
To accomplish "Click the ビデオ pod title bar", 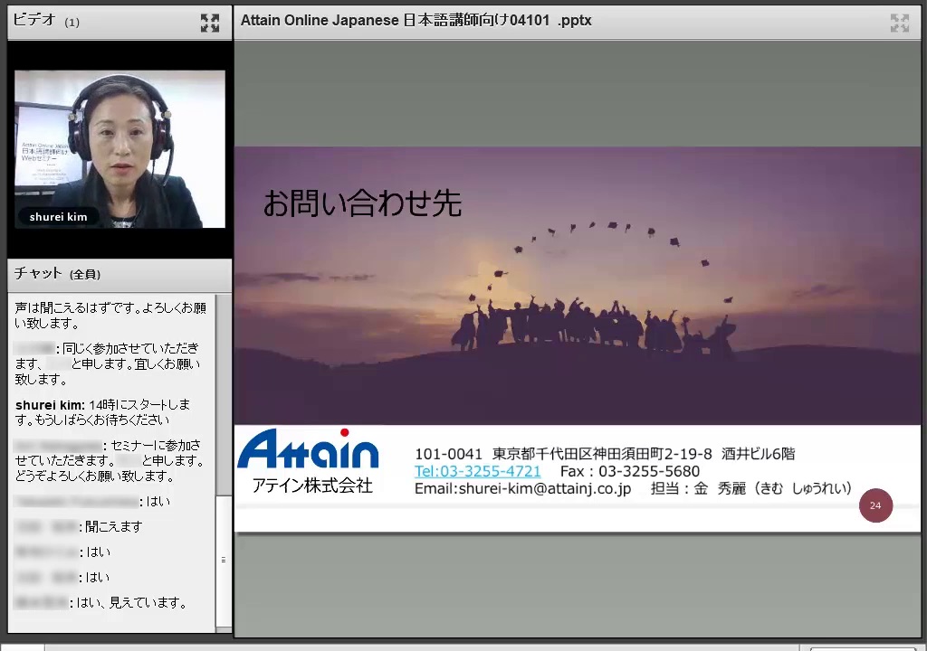I will pyautogui.click(x=100, y=22).
